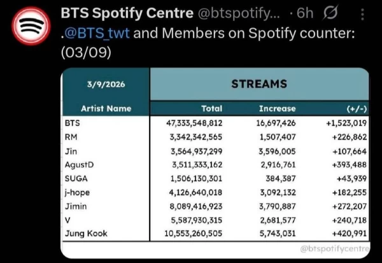Viewport: 382px width, 263px height.
Task: Click the tweet text 'Members on Spotify counter'
Action: 258,33
